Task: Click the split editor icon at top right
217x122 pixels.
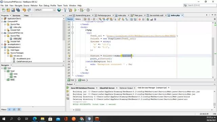Action: pyautogui.click(x=215, y=19)
